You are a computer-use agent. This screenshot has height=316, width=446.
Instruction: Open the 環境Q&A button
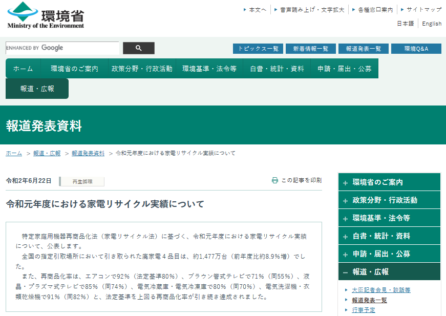pos(416,49)
